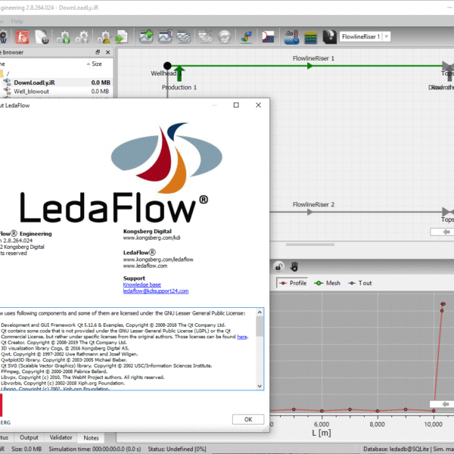Image resolution: width=454 pixels, height=454 pixels.
Task: Click the gear with yellow warning triangle icon
Action: point(104,37)
